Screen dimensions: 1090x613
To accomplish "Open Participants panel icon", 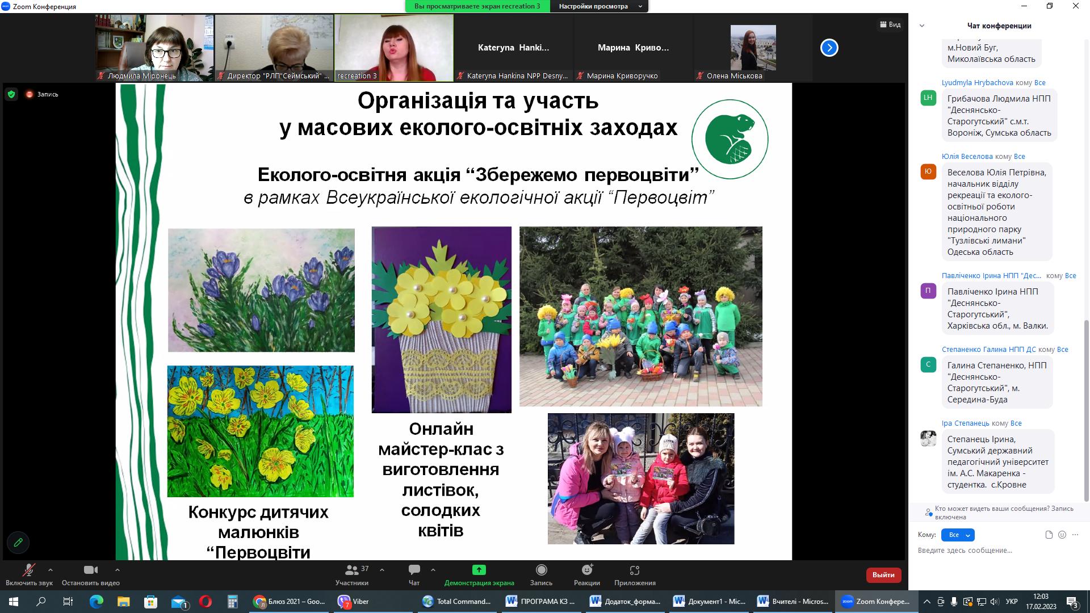I will pos(352,570).
